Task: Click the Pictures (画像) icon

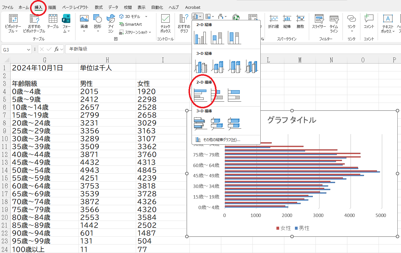Action: tap(84, 23)
